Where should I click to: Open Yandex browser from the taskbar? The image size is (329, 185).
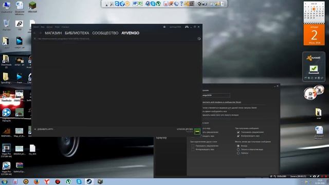pos(47,181)
